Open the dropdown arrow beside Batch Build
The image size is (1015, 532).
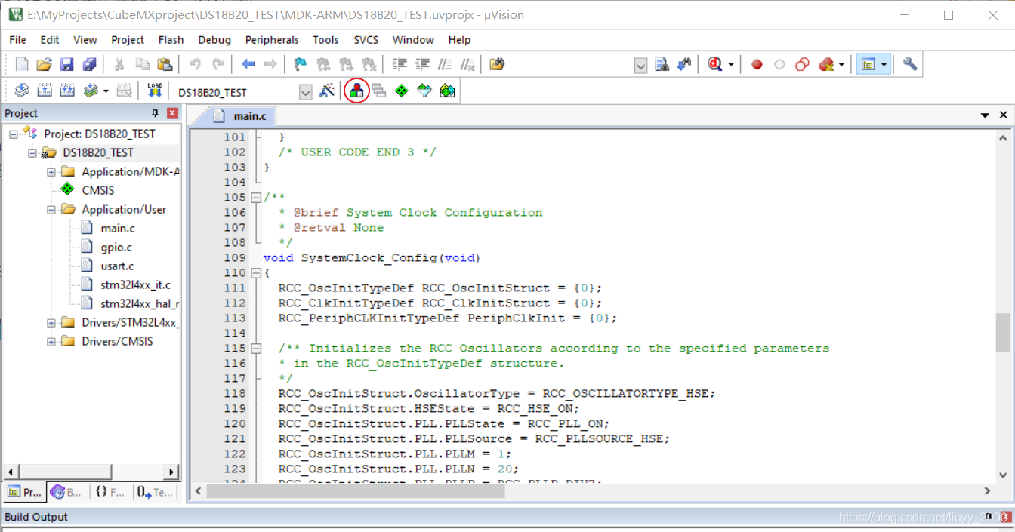(106, 91)
